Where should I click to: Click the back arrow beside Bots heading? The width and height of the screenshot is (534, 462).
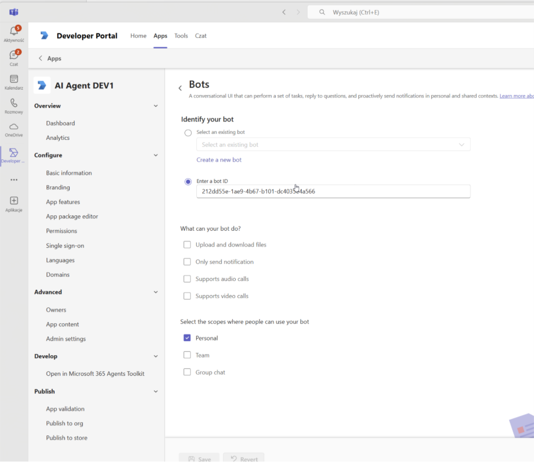pyautogui.click(x=180, y=89)
